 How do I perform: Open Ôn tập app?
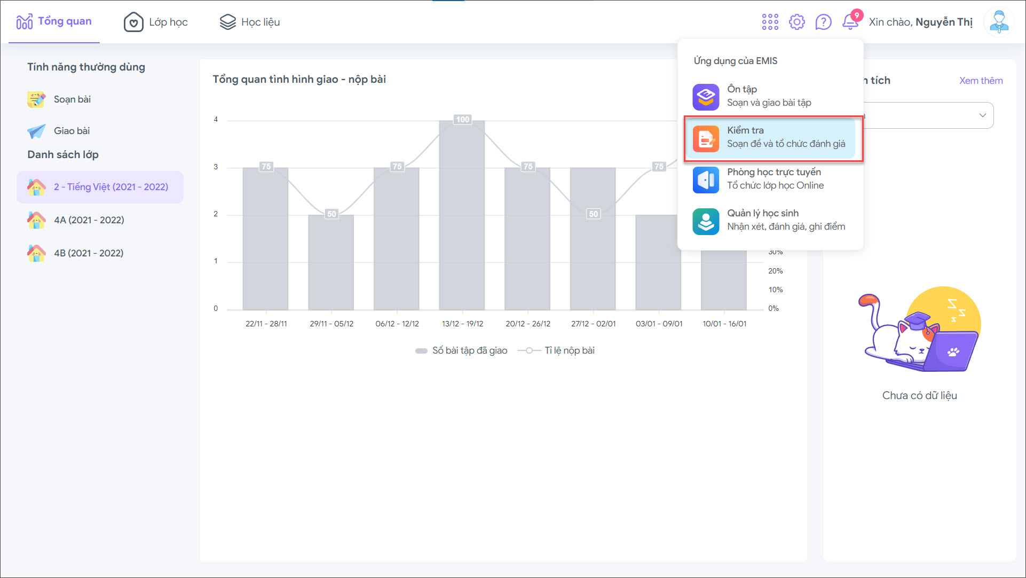coord(770,96)
